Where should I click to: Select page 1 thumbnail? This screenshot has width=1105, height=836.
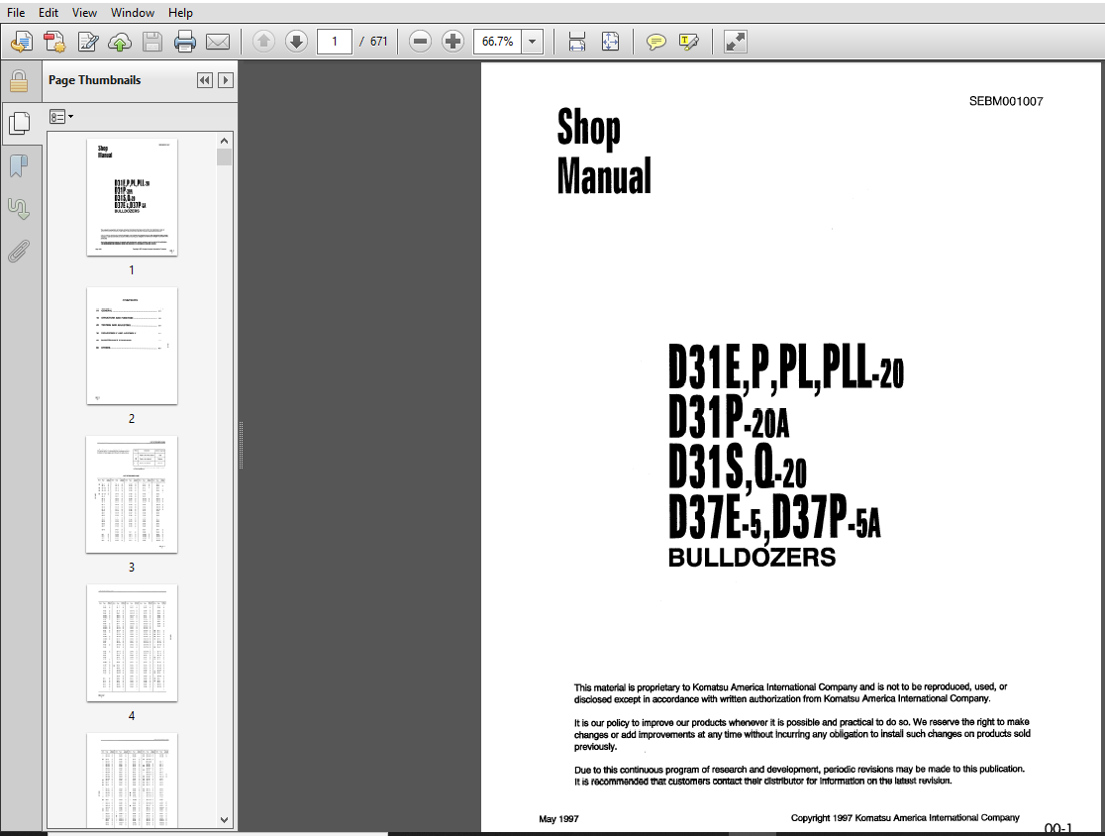132,197
